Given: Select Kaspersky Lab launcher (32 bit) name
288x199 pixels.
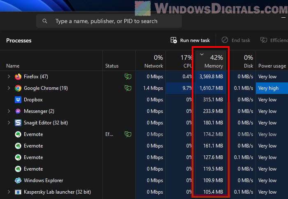Looking at the screenshot, I should [x=57, y=192].
